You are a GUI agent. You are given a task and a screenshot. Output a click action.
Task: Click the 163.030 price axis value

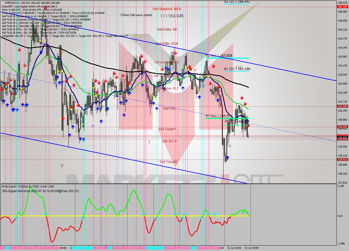tap(342, 74)
